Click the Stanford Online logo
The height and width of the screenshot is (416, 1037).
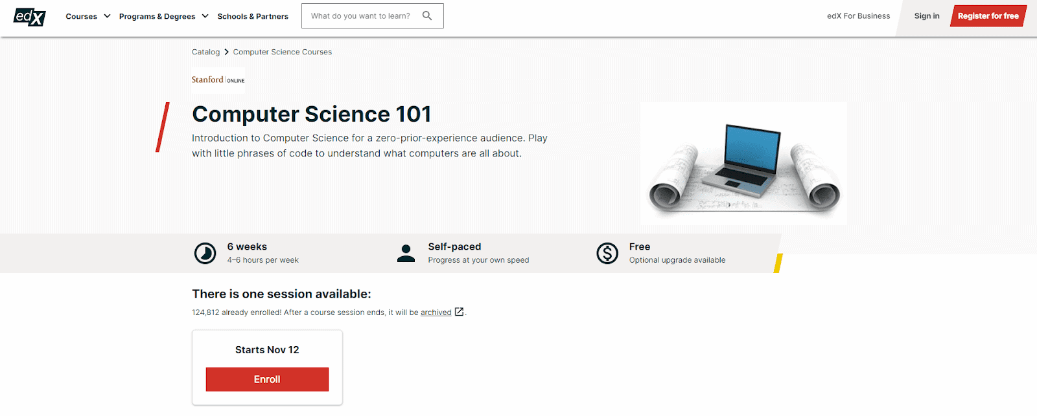tap(218, 79)
